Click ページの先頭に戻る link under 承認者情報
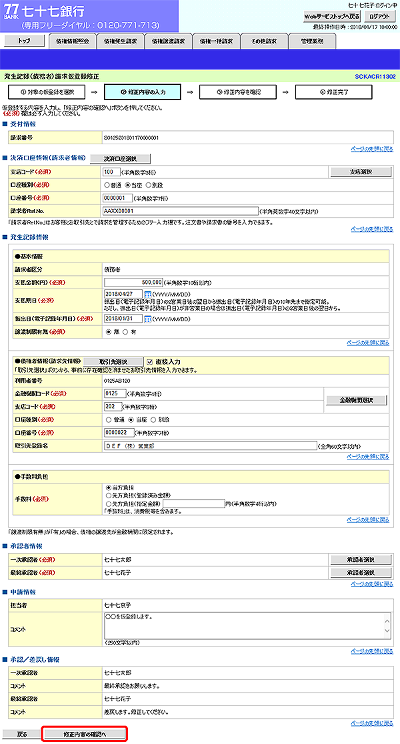Screen dimensions: 400x744 click(x=372, y=584)
